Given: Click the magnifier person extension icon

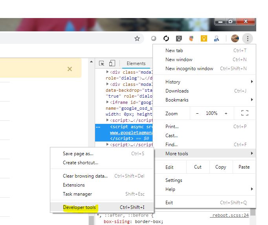Looking at the screenshot, I should tap(217, 38).
